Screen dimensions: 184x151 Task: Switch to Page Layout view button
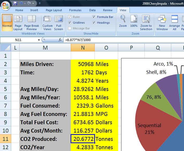(x=18, y=23)
